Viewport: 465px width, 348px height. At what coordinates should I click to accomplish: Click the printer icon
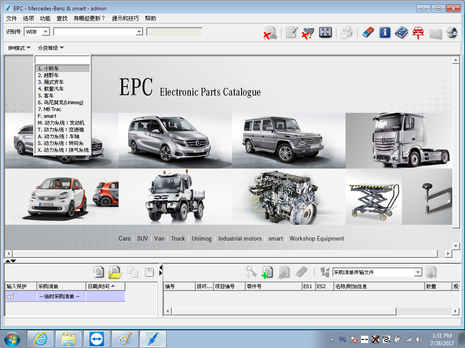(346, 32)
